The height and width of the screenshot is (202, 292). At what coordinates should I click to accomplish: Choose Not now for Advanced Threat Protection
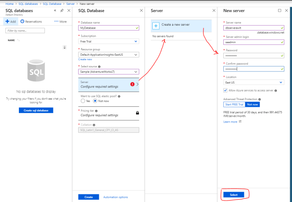point(252,105)
